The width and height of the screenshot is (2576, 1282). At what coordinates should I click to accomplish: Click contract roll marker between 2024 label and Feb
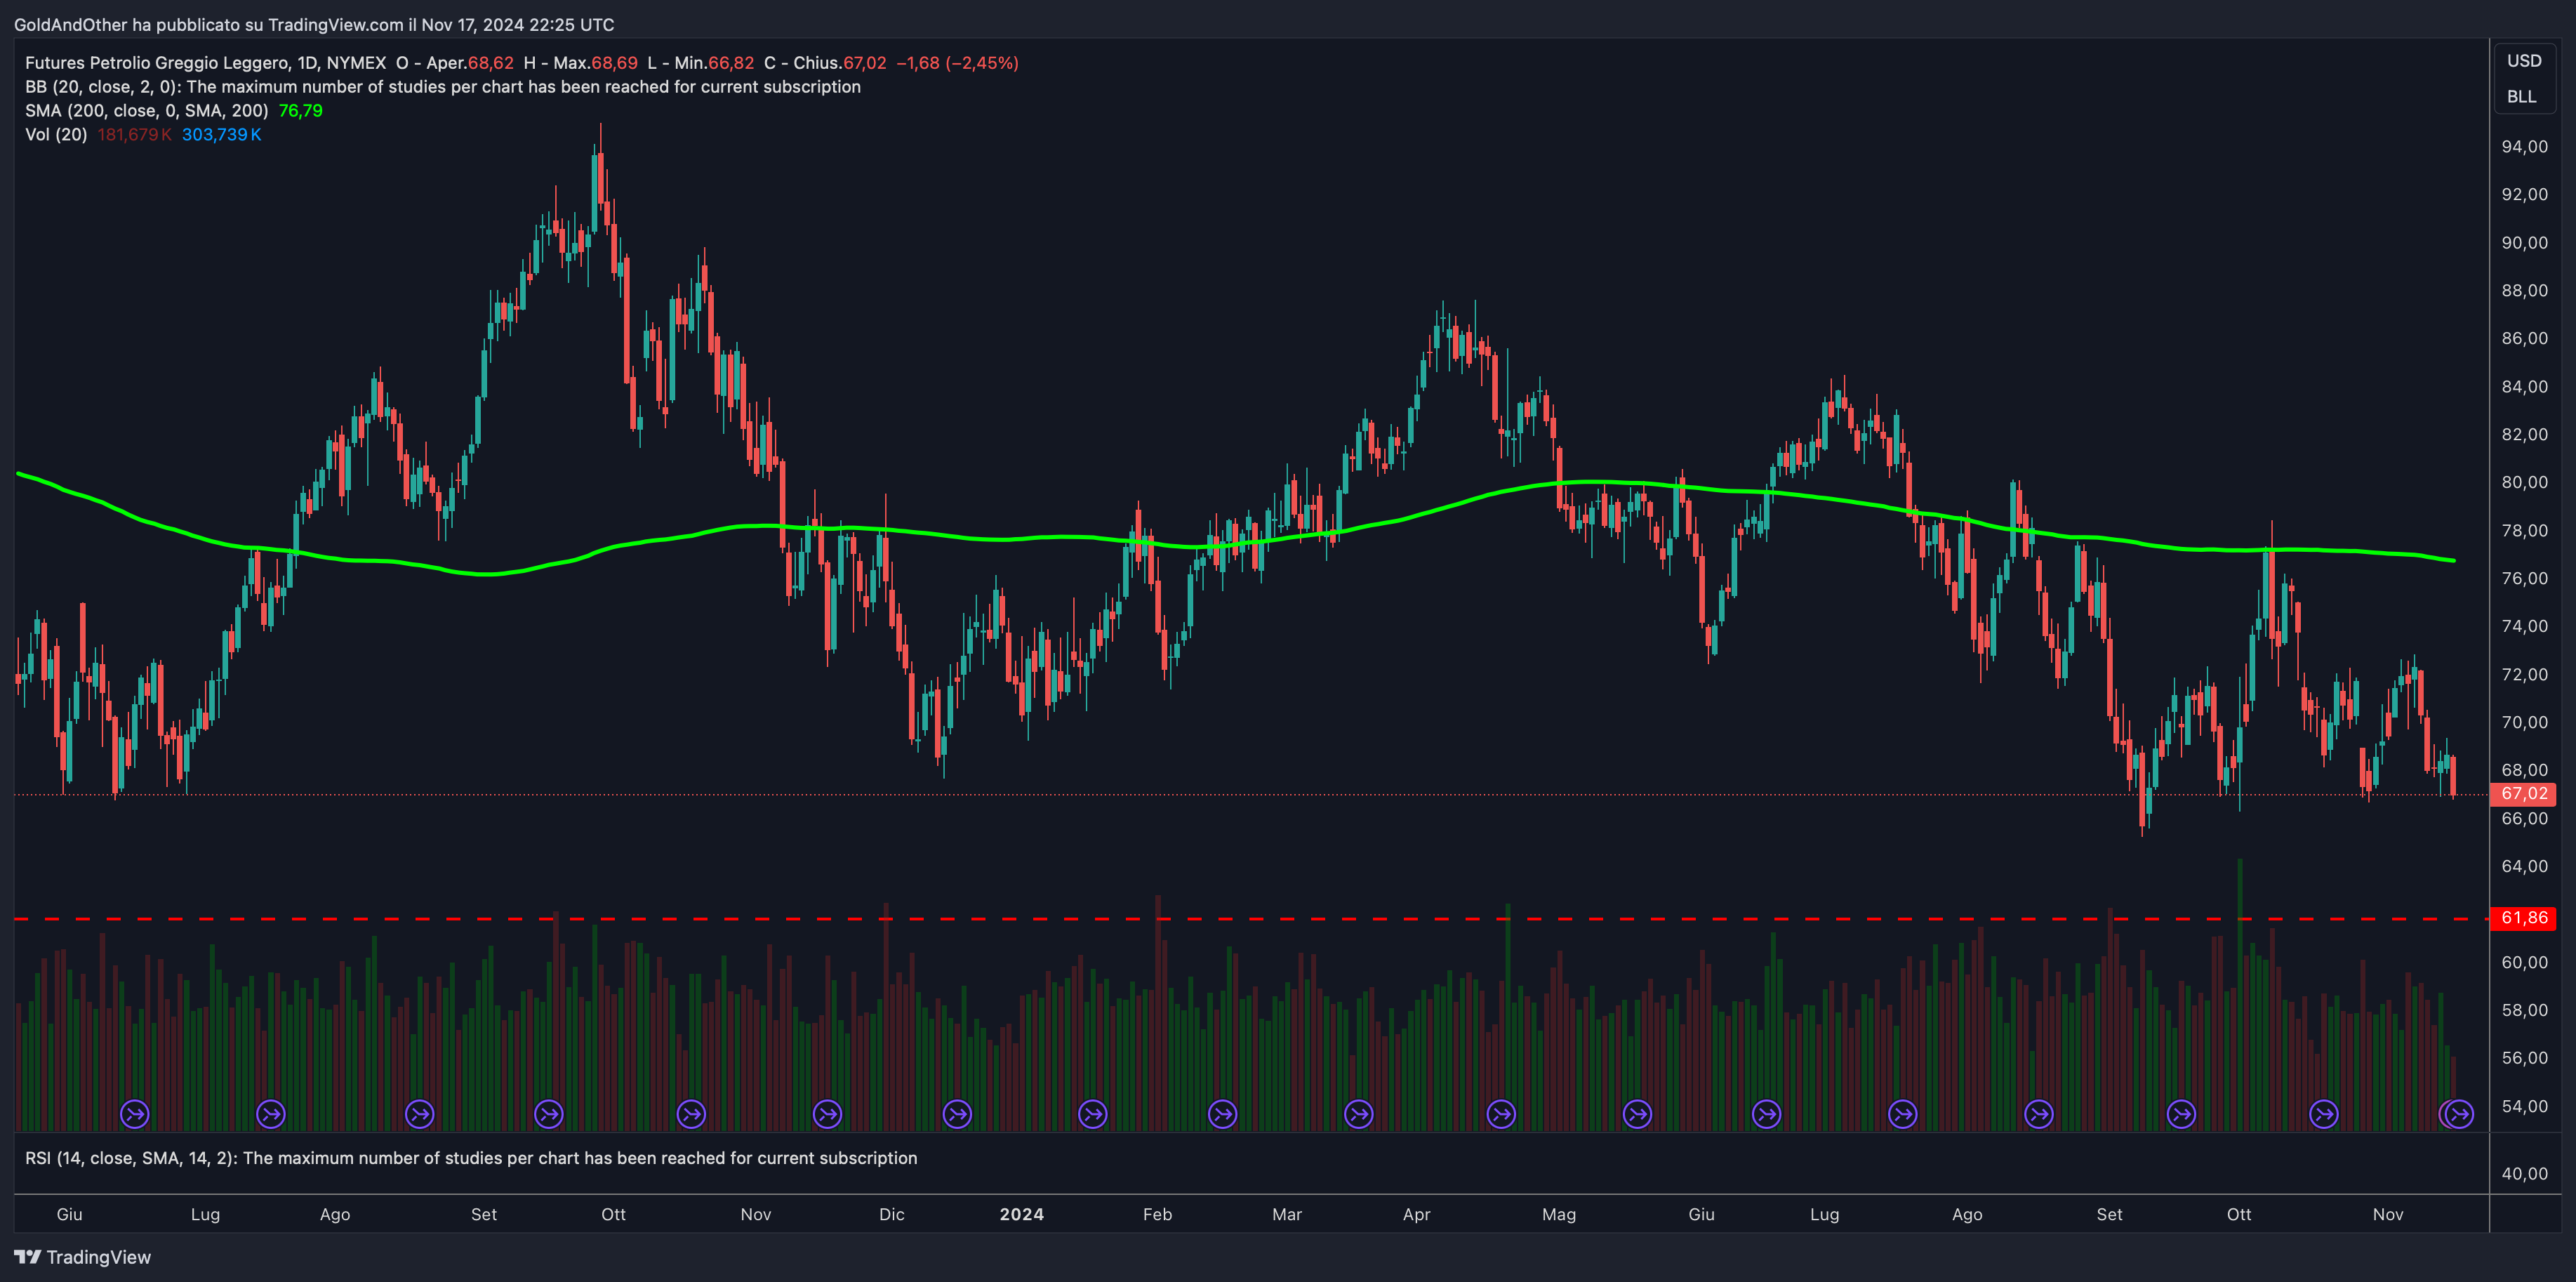pos(1093,1113)
